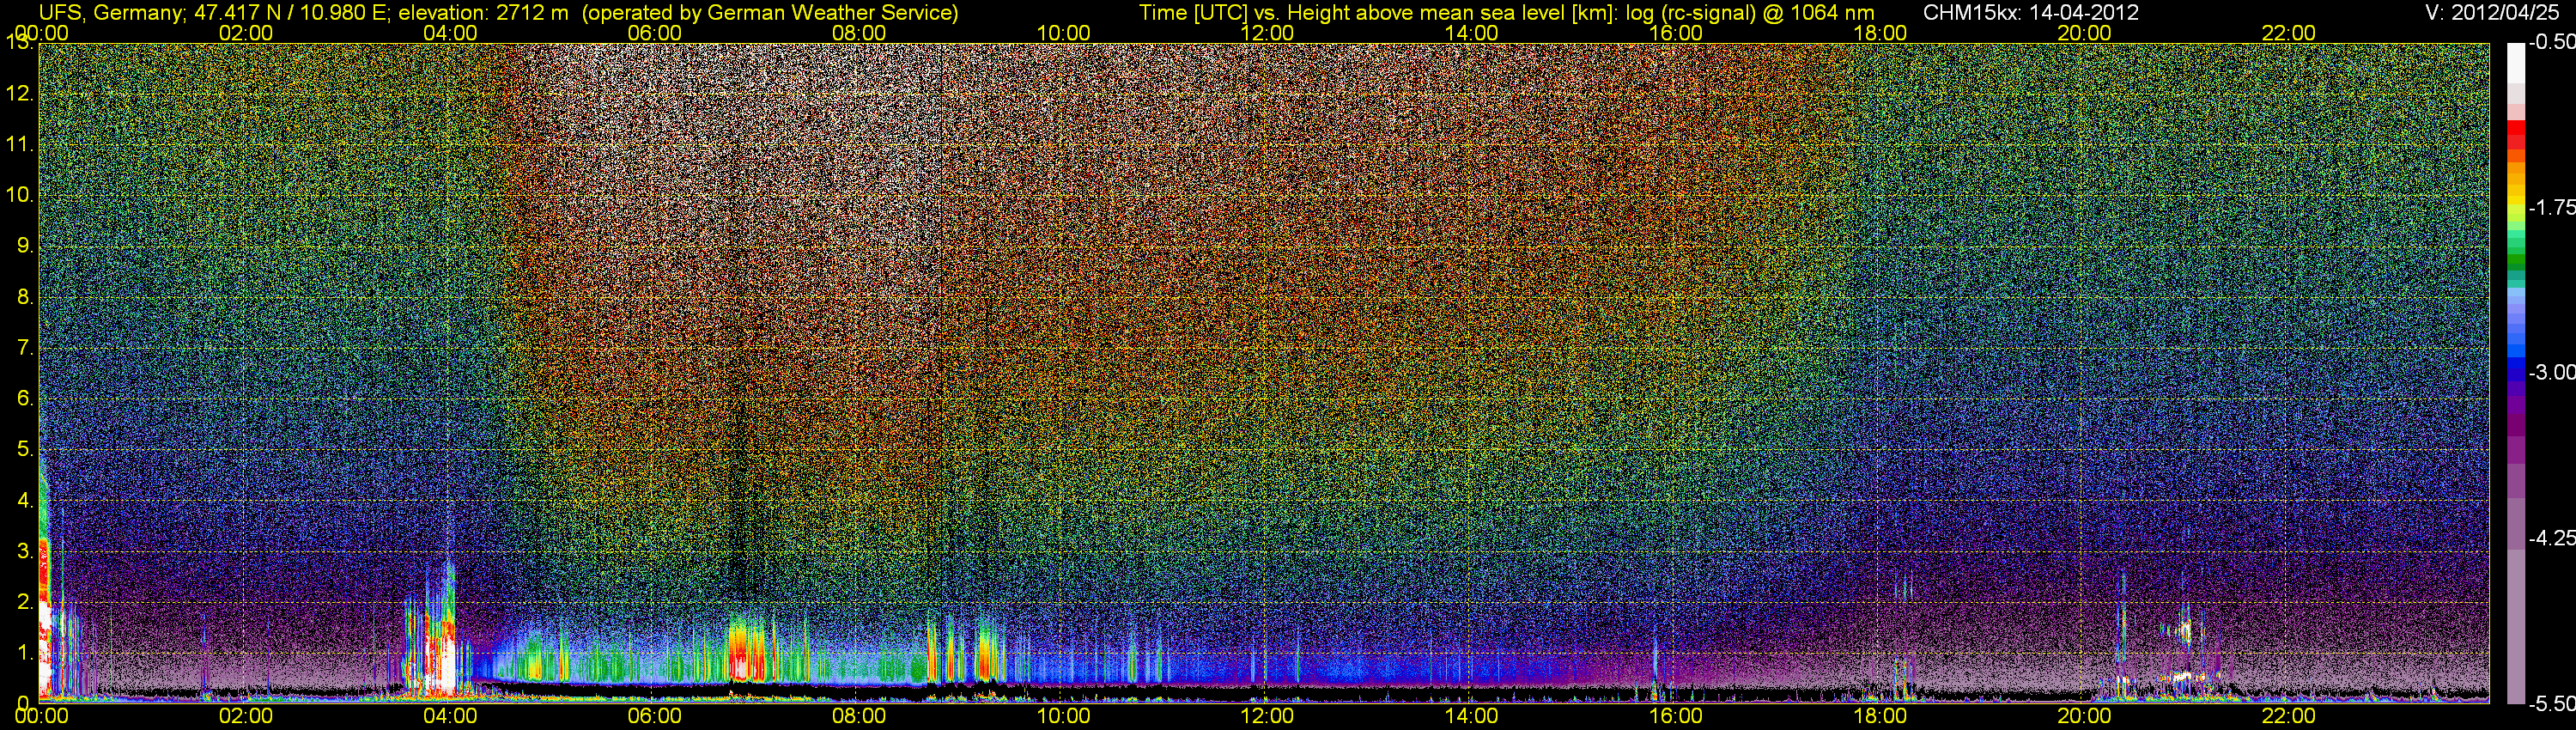
Task: Click the "6." height axis label
Action: pyautogui.click(x=24, y=399)
